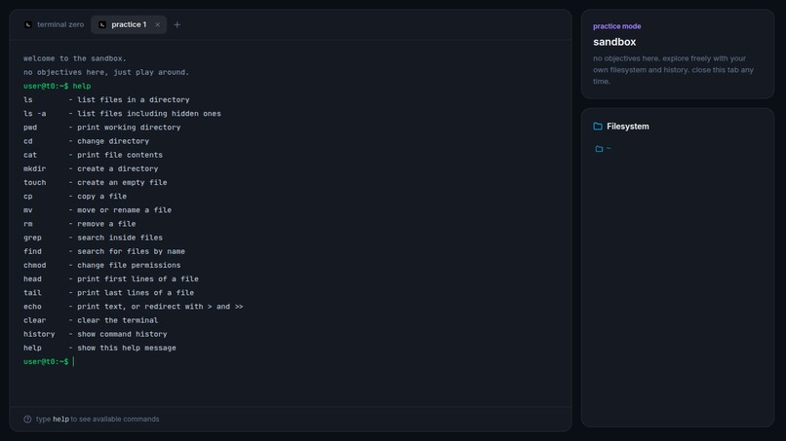Add a new terminal tab
Image resolution: width=786 pixels, height=441 pixels.
(177, 24)
